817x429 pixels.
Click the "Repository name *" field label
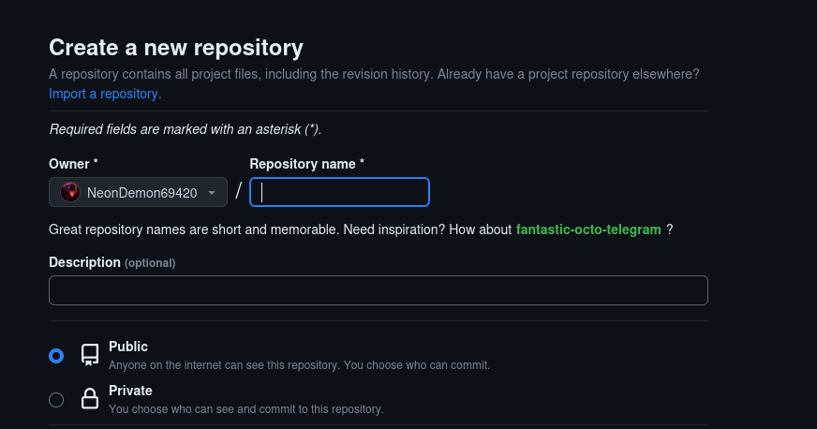click(x=306, y=164)
